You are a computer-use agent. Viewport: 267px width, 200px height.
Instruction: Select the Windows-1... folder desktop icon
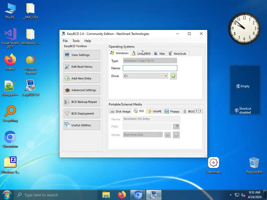pos(31,37)
